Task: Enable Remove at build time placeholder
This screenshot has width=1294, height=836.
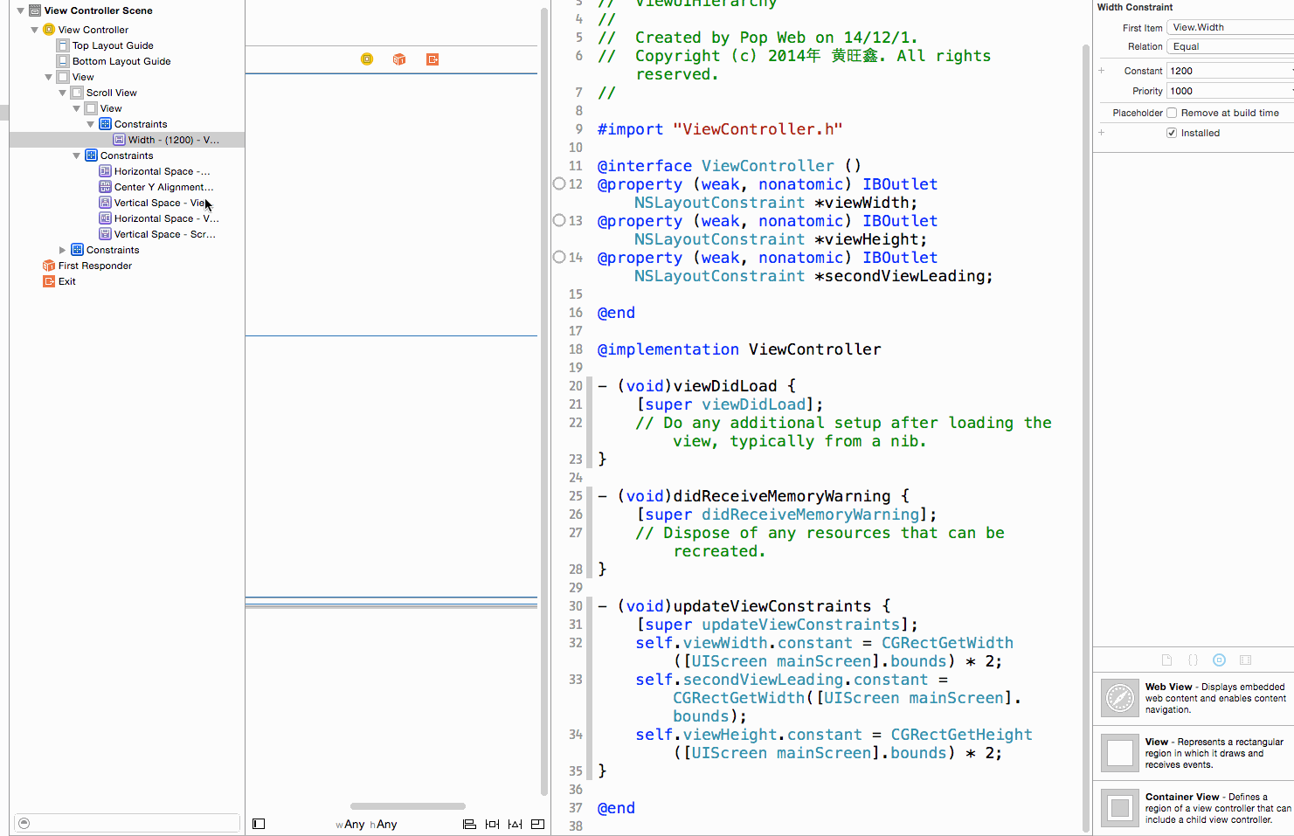Action: (1172, 113)
